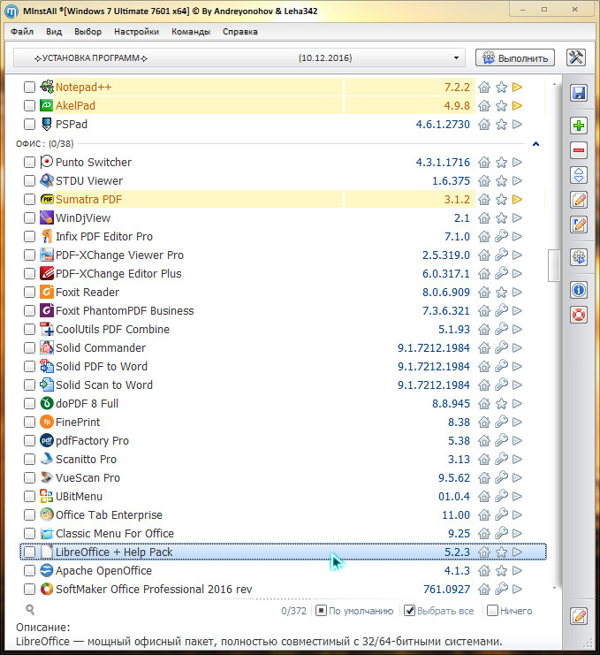Click the red lifebuoy help icon
600x655 pixels.
[579, 315]
